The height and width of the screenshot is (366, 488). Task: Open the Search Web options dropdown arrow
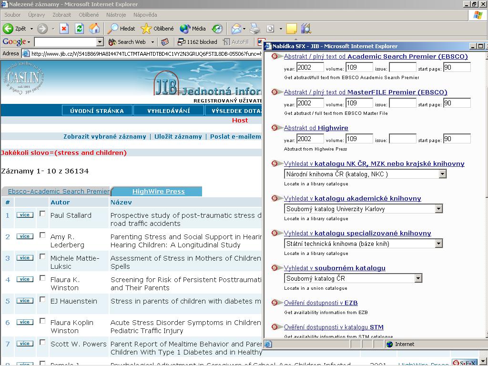pos(152,42)
